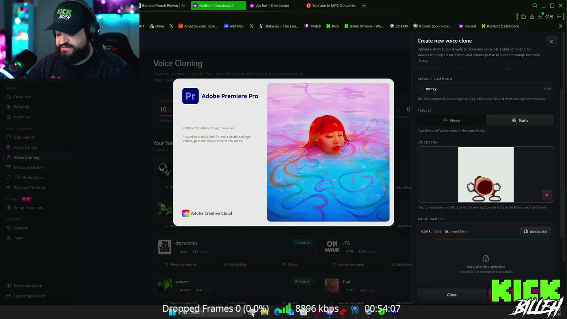Click the General account sidebar icon
Viewport: 567px width, 319px height.
[x=9, y=228]
